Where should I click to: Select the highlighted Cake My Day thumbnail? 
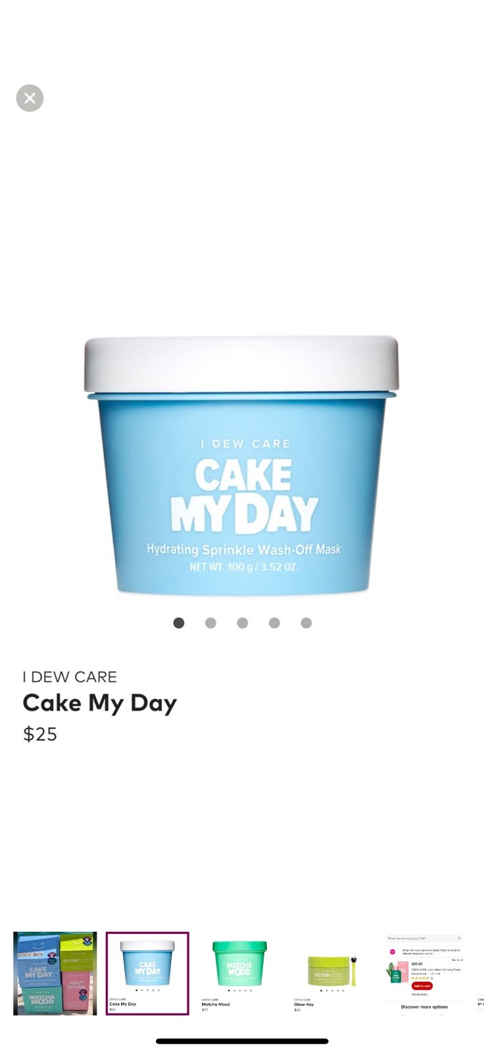coord(147,973)
